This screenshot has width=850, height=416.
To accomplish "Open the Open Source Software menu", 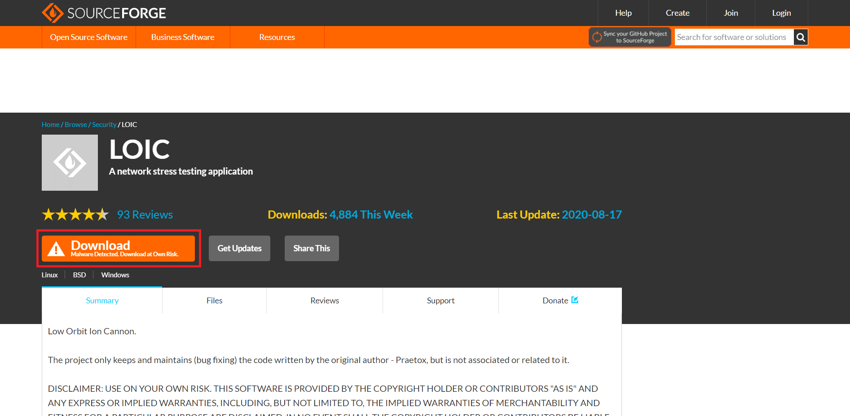I will (89, 37).
